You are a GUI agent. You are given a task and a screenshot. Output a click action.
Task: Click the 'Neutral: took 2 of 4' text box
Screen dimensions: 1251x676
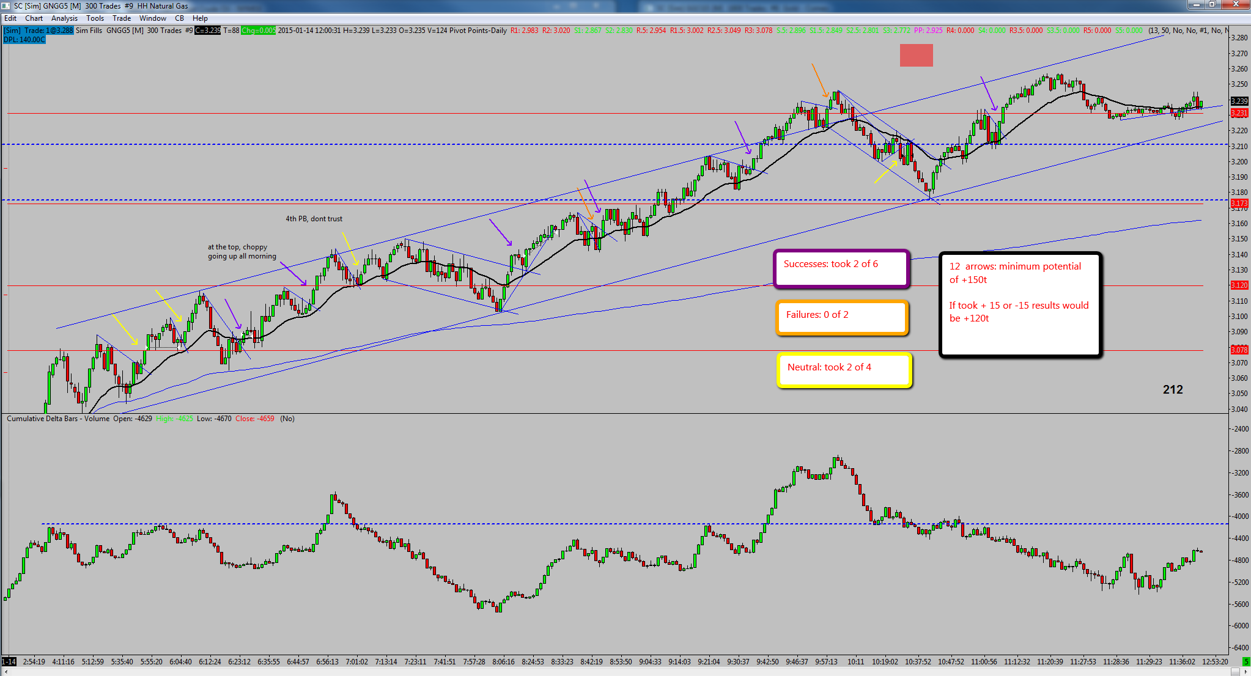[844, 370]
